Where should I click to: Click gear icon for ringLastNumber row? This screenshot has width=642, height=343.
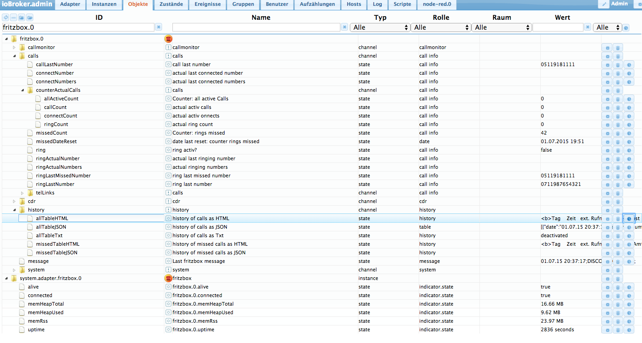click(x=607, y=184)
